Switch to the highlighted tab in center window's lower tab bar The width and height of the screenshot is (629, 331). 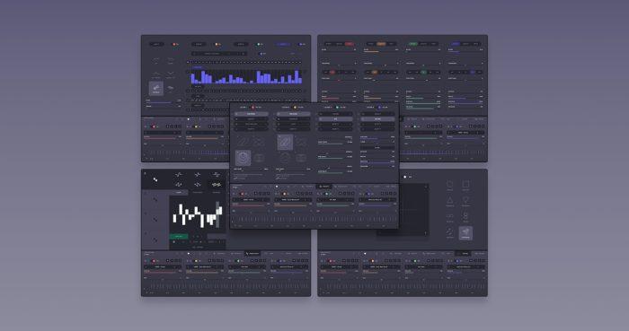(323, 186)
